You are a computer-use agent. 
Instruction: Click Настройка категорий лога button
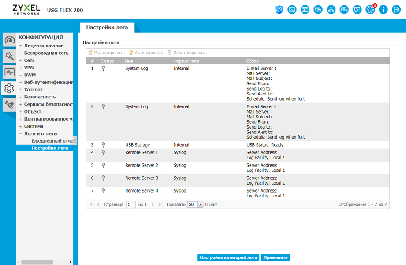[228, 257]
